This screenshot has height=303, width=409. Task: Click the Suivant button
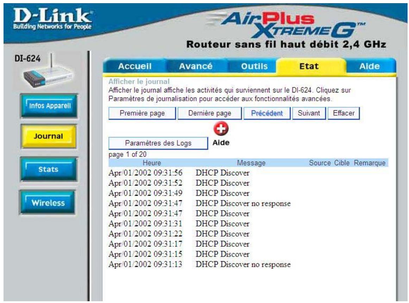(x=309, y=113)
